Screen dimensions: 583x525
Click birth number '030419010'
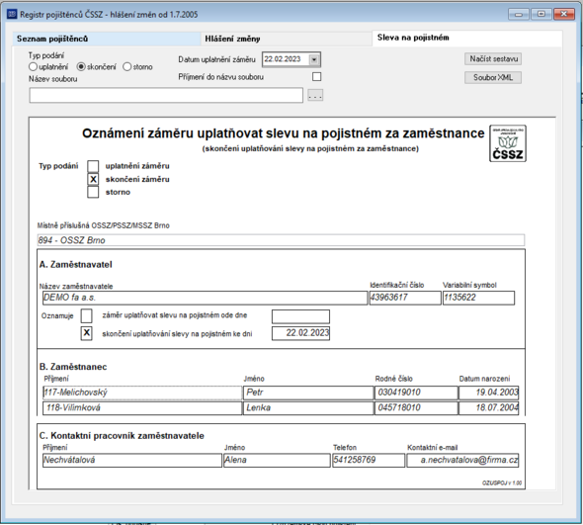pos(416,393)
